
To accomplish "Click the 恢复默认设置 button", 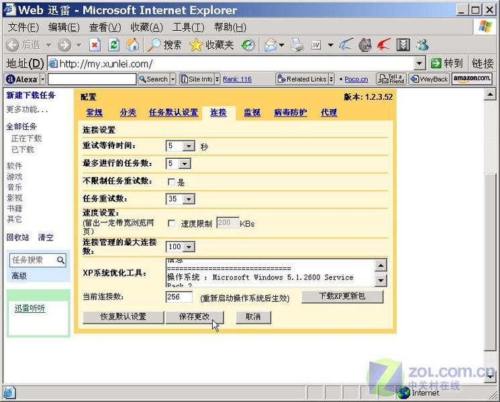I will pyautogui.click(x=123, y=317).
